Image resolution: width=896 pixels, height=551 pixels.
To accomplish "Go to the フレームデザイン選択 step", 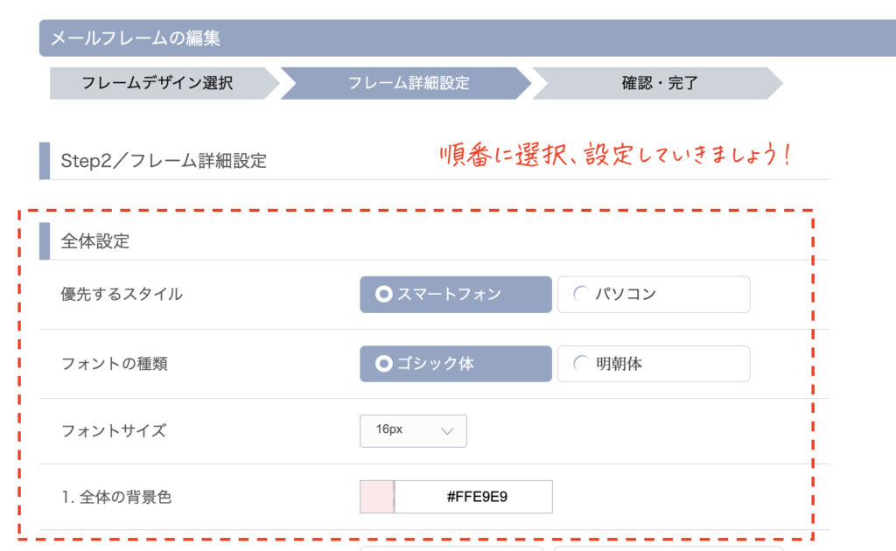I will [157, 84].
